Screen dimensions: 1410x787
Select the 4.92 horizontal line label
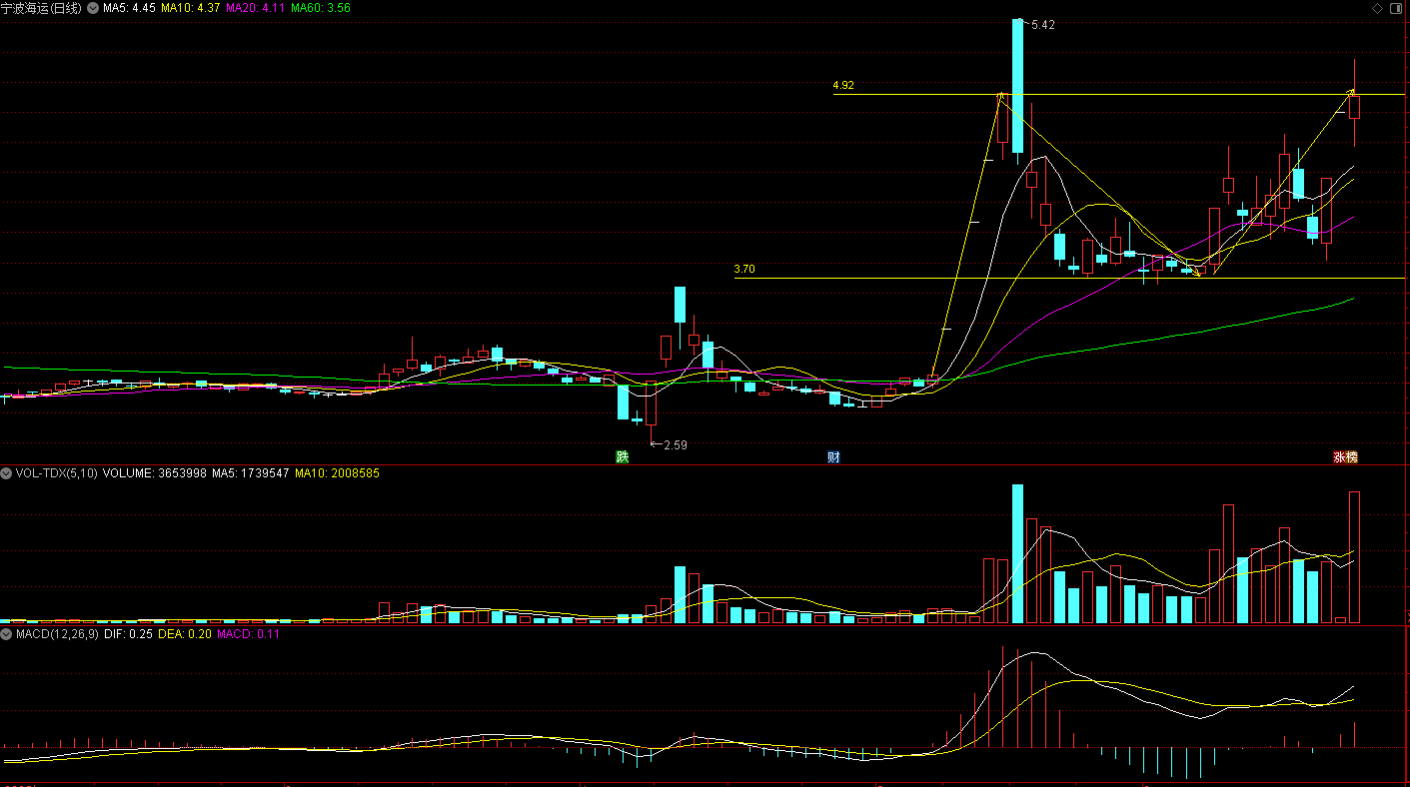pos(843,86)
